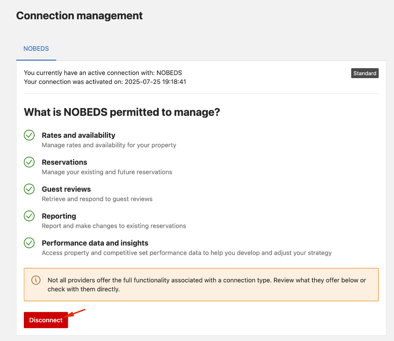Click the Reporting permission title
This screenshot has height=341, width=394.
coord(59,216)
